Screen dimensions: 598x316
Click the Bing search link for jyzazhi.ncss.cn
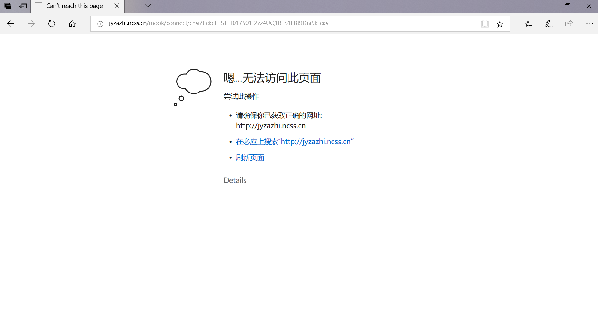pos(294,142)
